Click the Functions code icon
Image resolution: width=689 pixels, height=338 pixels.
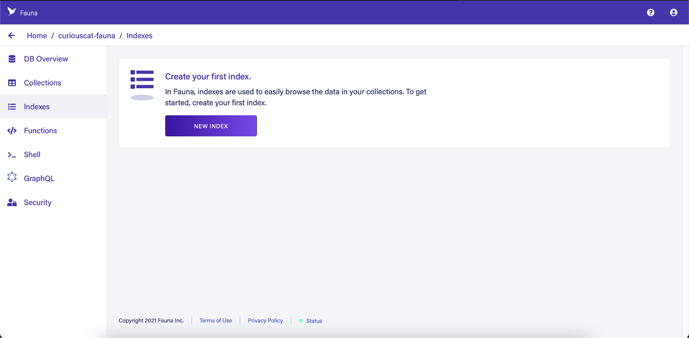(12, 130)
